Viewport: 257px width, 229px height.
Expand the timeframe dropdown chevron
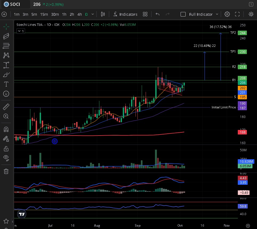[x=93, y=14]
